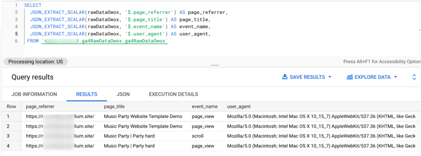
Task: Click the page_referrer column header
Action: click(x=40, y=107)
